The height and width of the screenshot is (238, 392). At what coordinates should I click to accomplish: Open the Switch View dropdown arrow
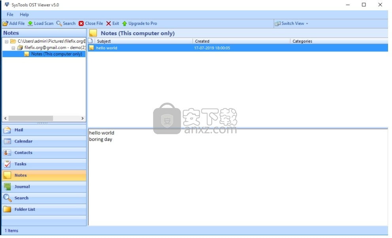307,24
